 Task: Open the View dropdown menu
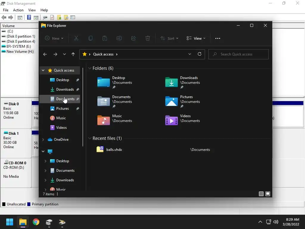[x=196, y=38]
